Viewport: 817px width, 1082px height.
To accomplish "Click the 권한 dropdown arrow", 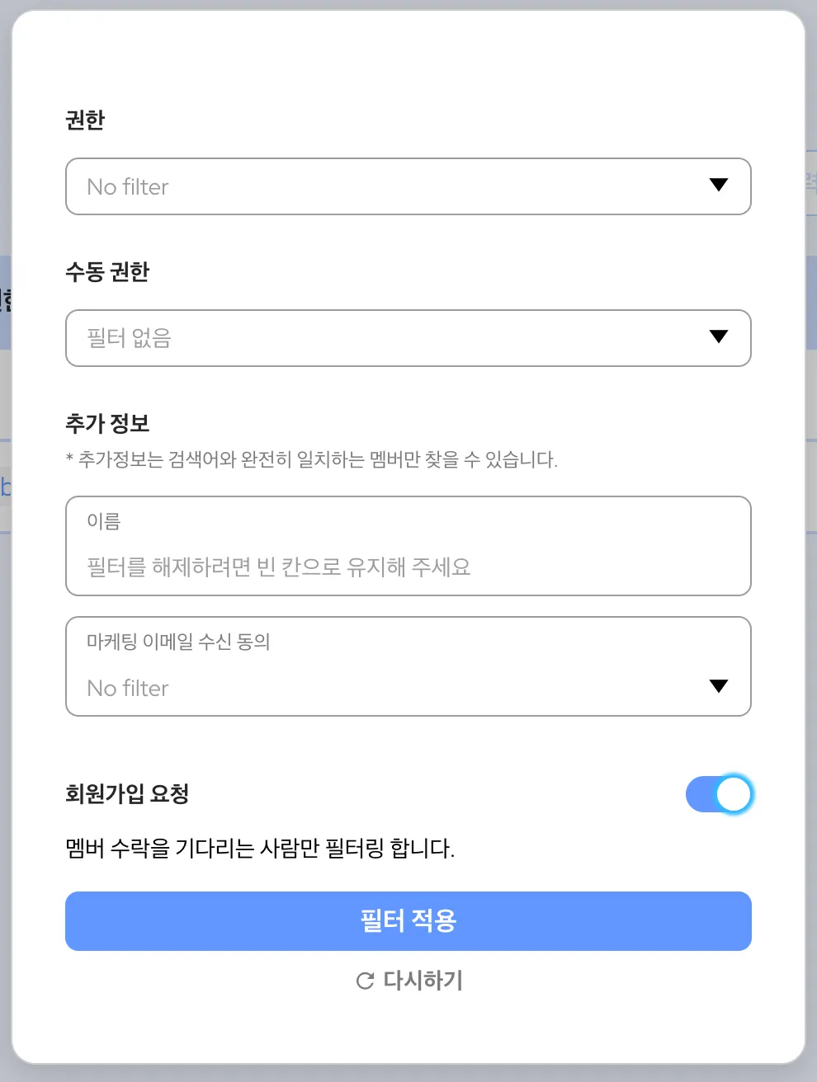I will click(719, 185).
